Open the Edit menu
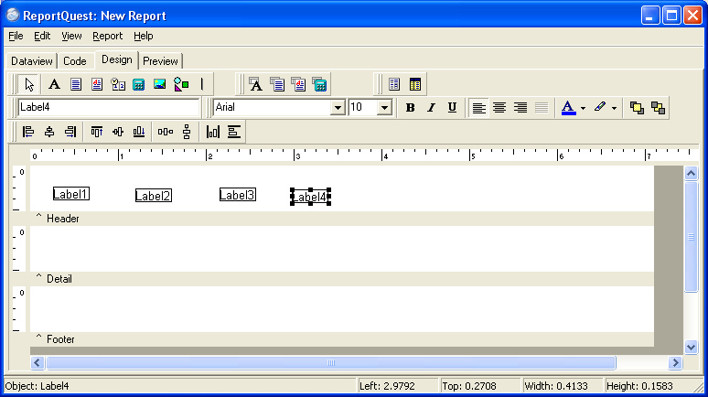708x397 pixels. (42, 36)
